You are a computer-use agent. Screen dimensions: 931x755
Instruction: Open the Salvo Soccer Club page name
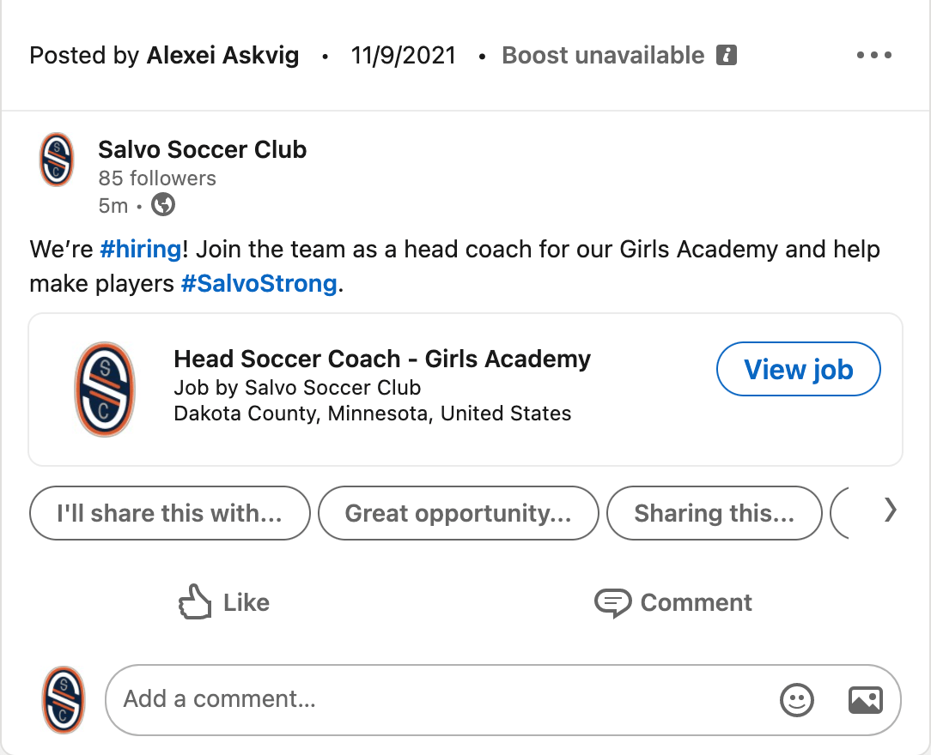(x=203, y=149)
